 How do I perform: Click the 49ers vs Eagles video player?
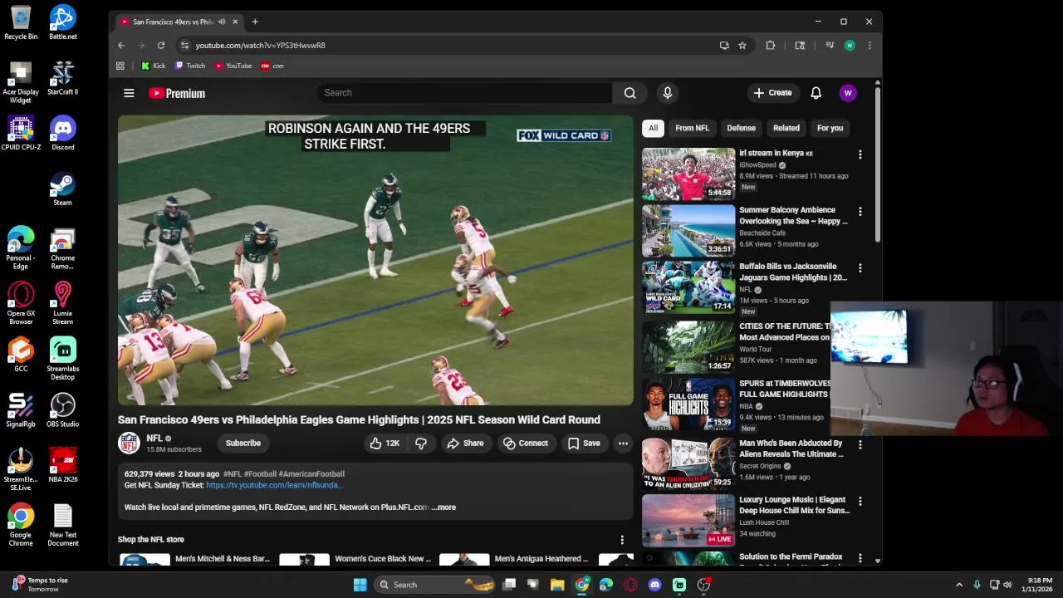click(x=375, y=261)
